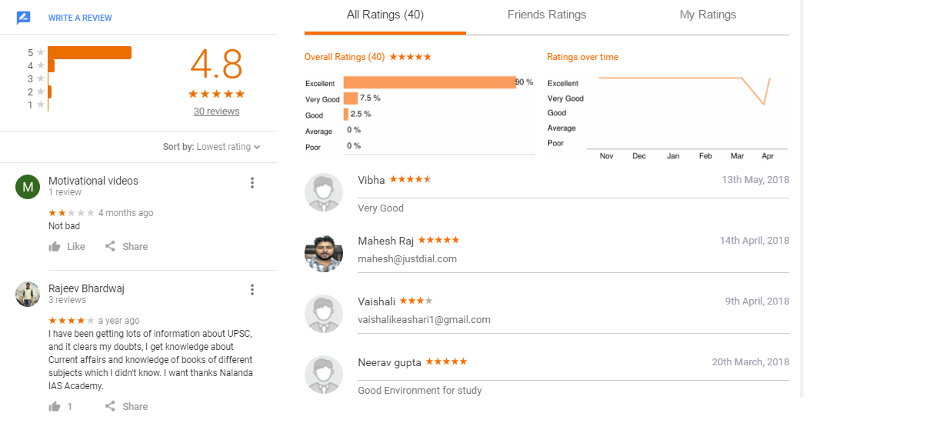Click the 5-star rating histogram bar
946x443 pixels.
(90, 52)
